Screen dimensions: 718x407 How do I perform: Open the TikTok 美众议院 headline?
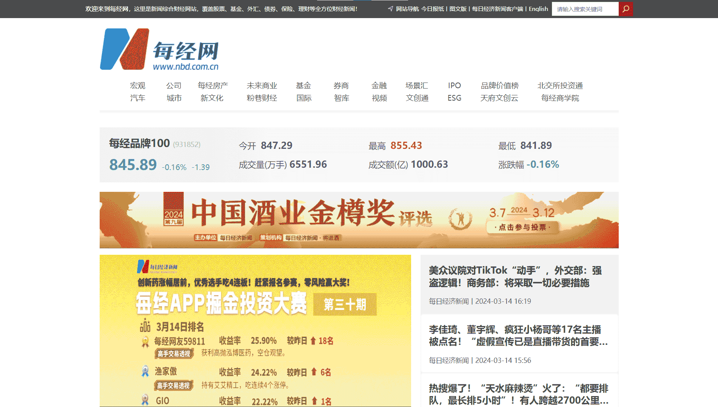pos(515,277)
